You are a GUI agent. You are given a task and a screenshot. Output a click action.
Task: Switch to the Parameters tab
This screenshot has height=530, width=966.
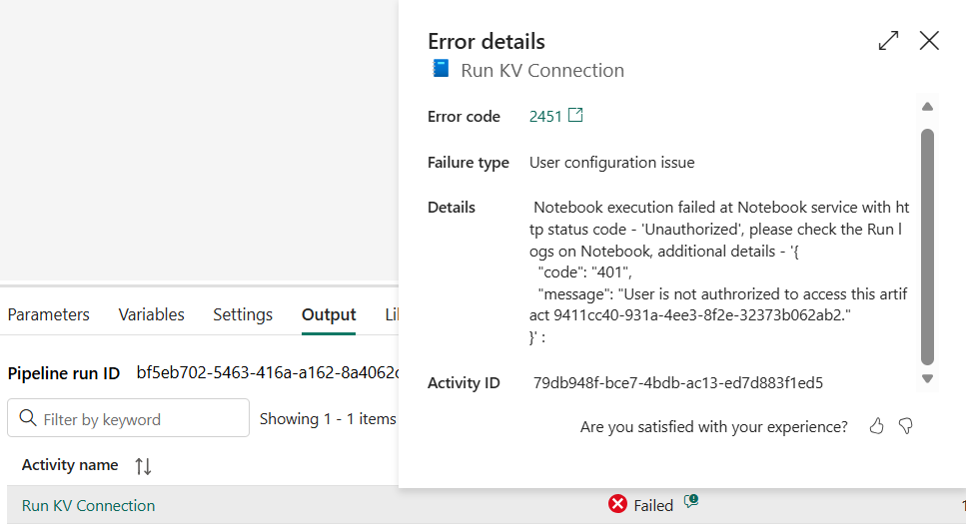[48, 314]
